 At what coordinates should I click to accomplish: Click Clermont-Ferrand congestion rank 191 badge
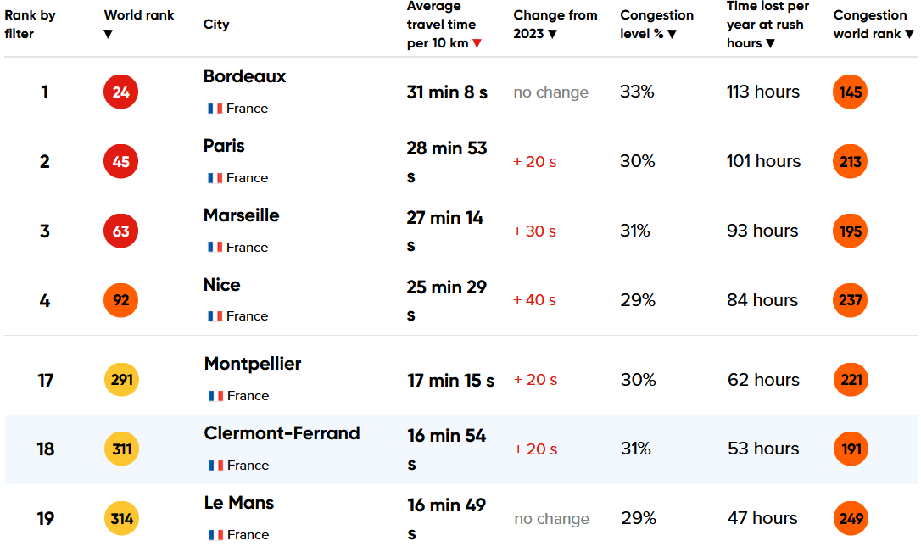coord(851,449)
